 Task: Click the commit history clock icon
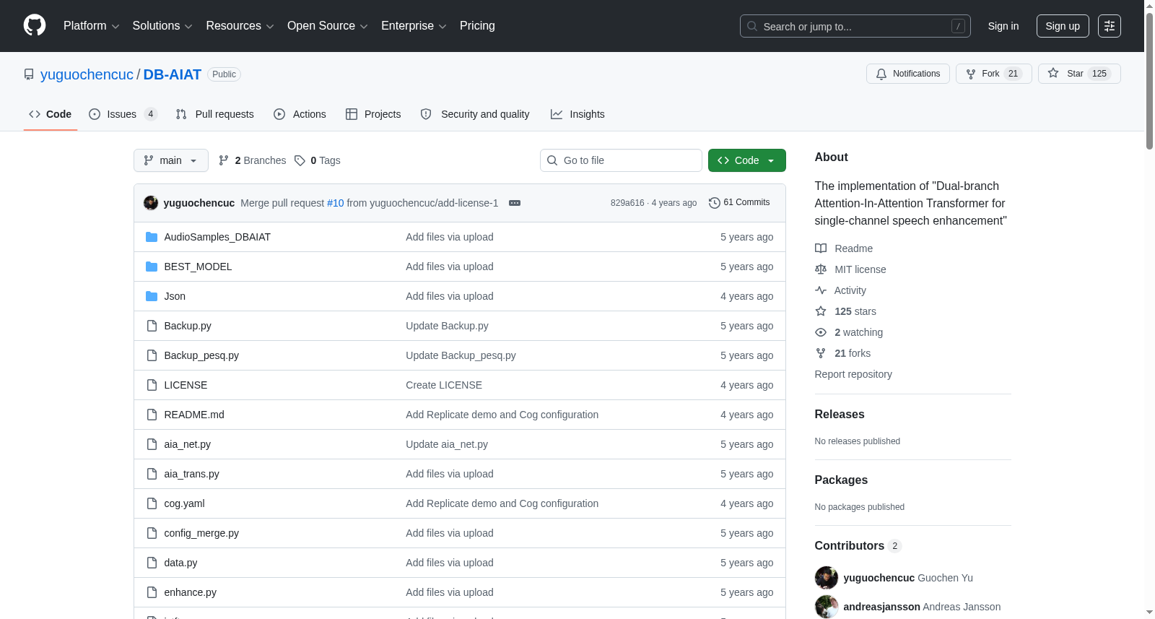[x=715, y=203]
